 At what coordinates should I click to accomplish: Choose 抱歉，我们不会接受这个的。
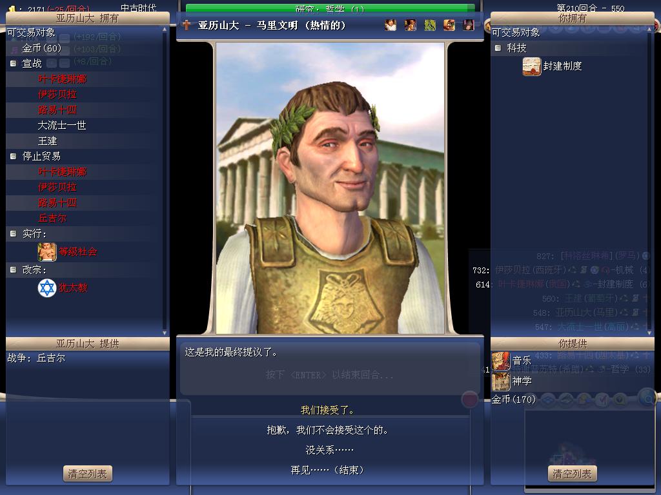pos(327,430)
